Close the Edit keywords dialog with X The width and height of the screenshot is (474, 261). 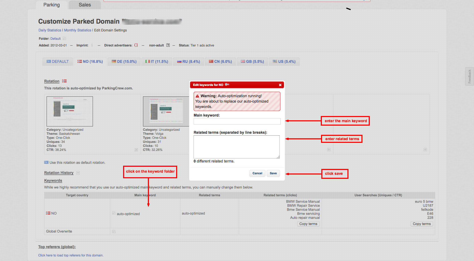click(280, 85)
